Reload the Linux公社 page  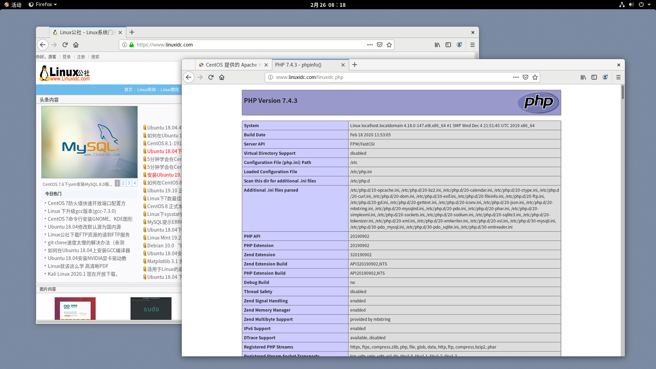[65, 45]
